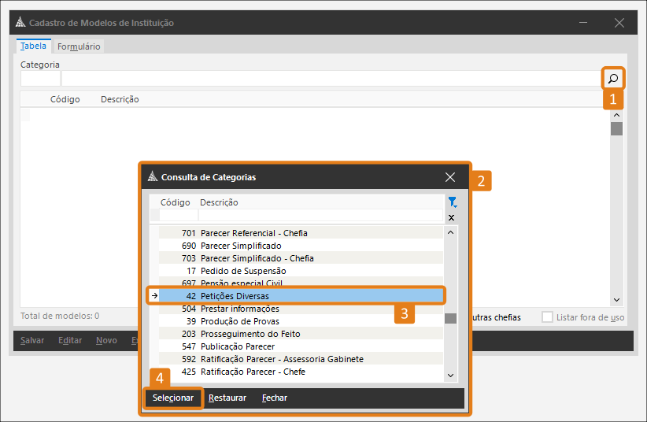The image size is (647, 422).
Task: Click Fechar in the dialog's bottom bar
Action: 275,398
